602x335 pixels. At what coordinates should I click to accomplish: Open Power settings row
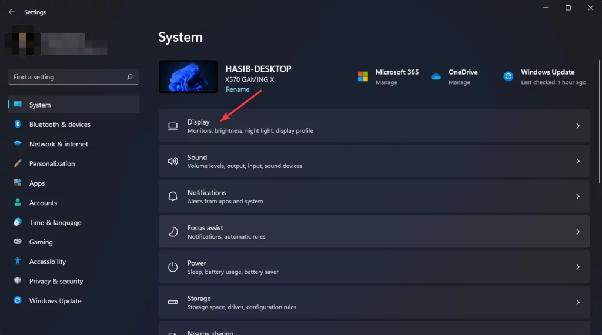click(374, 267)
